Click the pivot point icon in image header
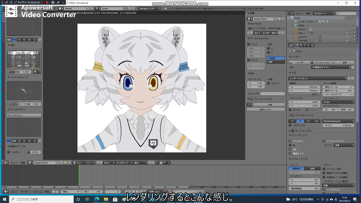 point(92,163)
